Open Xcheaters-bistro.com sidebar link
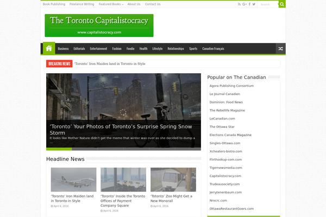The image size is (326, 217). [x=226, y=151]
